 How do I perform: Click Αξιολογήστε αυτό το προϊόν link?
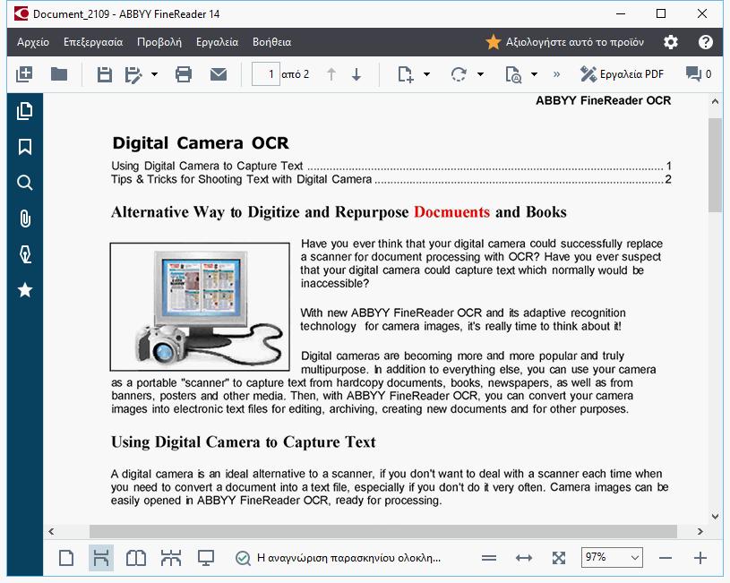(564, 42)
